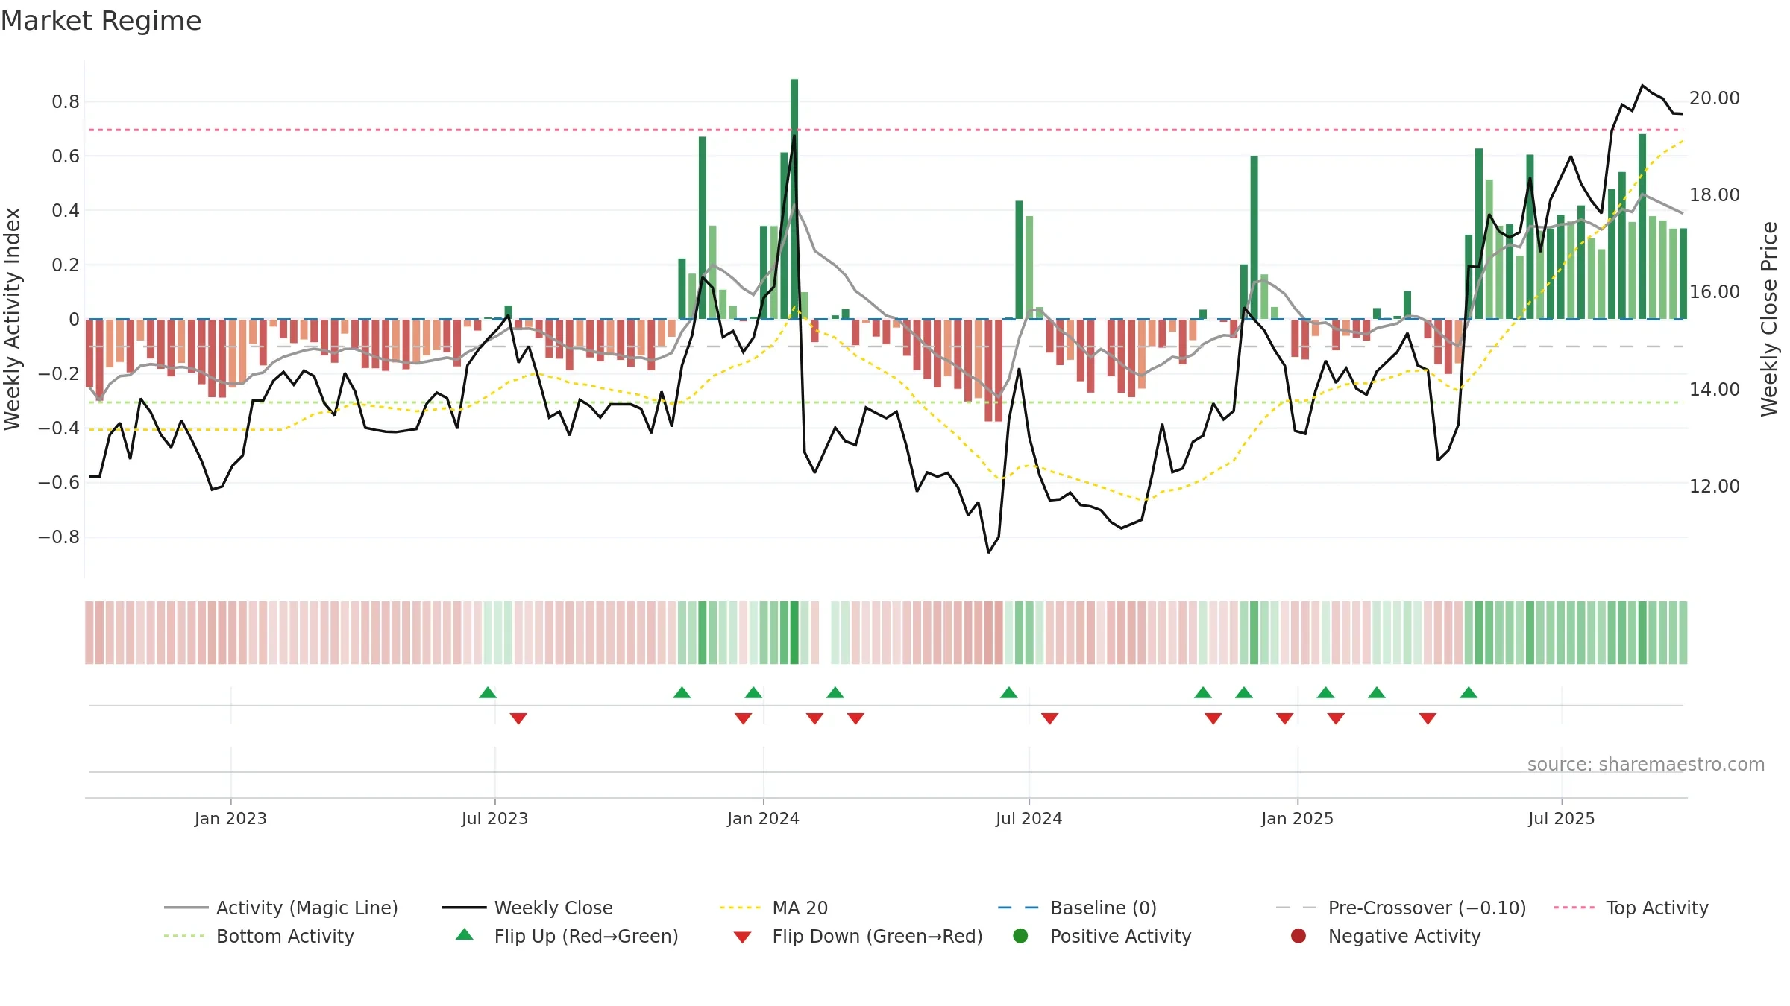Click the −0.4 tick on the left axis
This screenshot has height=1006, width=1790.
pos(59,428)
